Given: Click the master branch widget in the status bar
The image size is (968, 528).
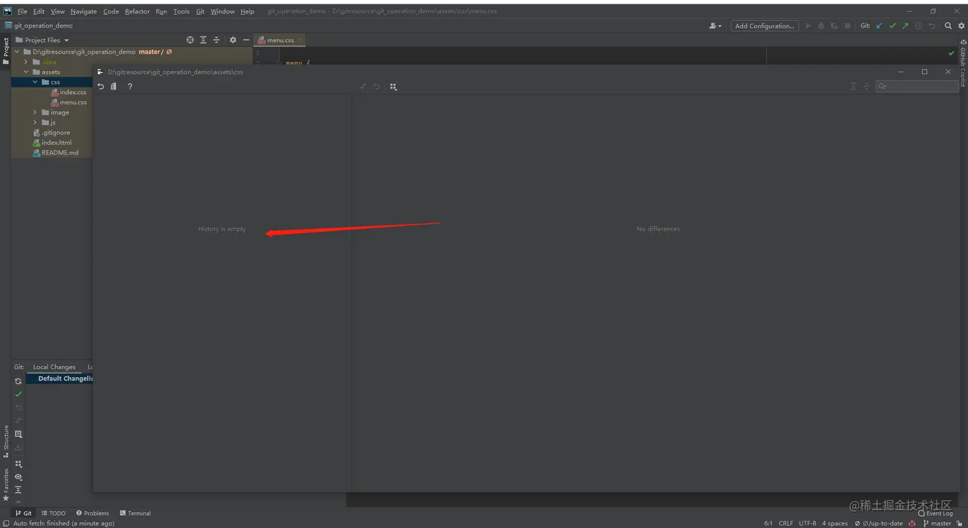Looking at the screenshot, I should pyautogui.click(x=937, y=524).
